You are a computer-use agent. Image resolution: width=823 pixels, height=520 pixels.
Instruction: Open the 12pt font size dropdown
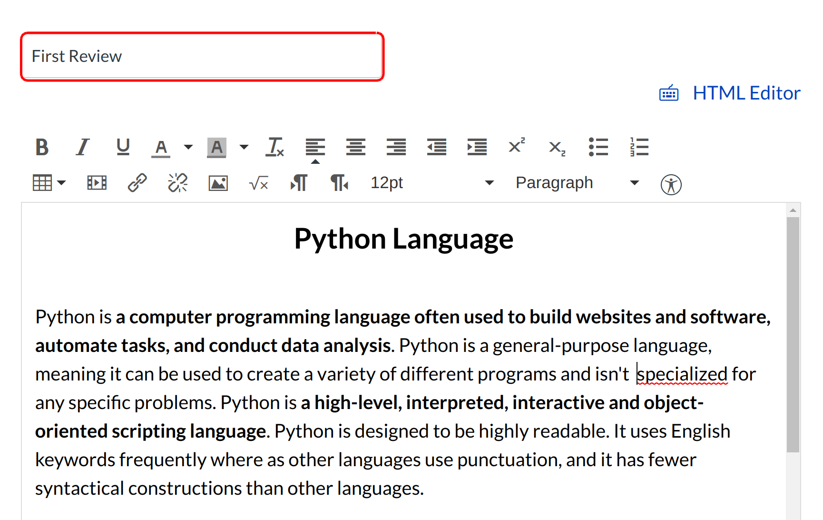click(432, 183)
